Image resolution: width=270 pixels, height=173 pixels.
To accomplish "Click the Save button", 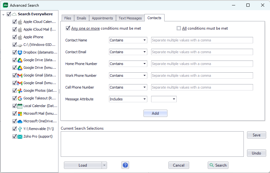I will point(256,135).
